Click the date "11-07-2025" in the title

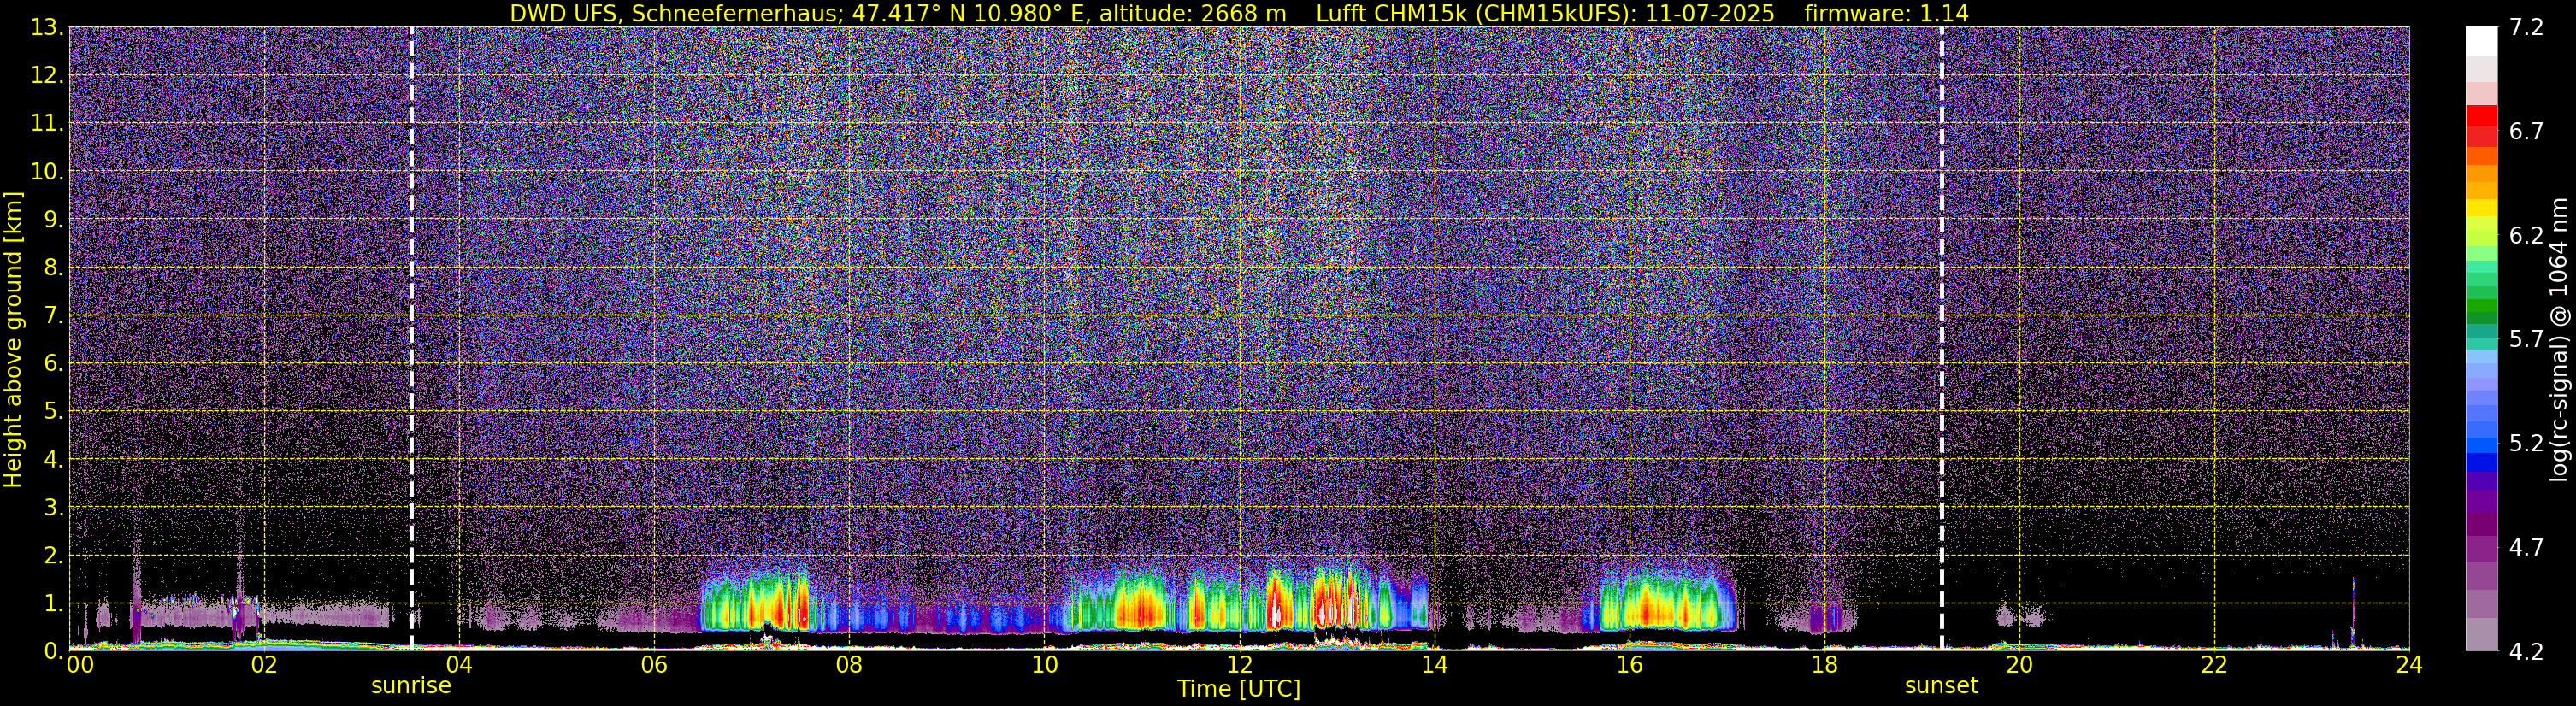(1712, 13)
